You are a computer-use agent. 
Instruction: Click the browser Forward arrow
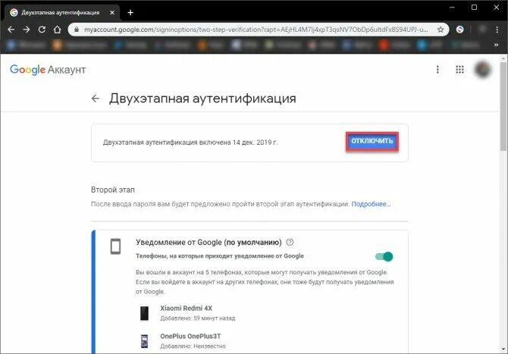point(27,30)
